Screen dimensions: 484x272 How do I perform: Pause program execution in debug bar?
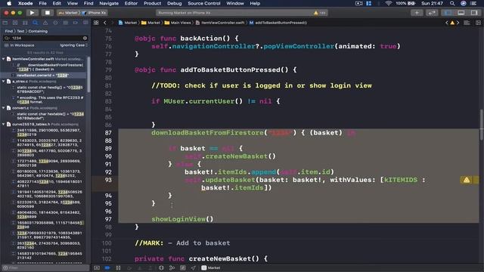pyautogui.click(x=118, y=267)
